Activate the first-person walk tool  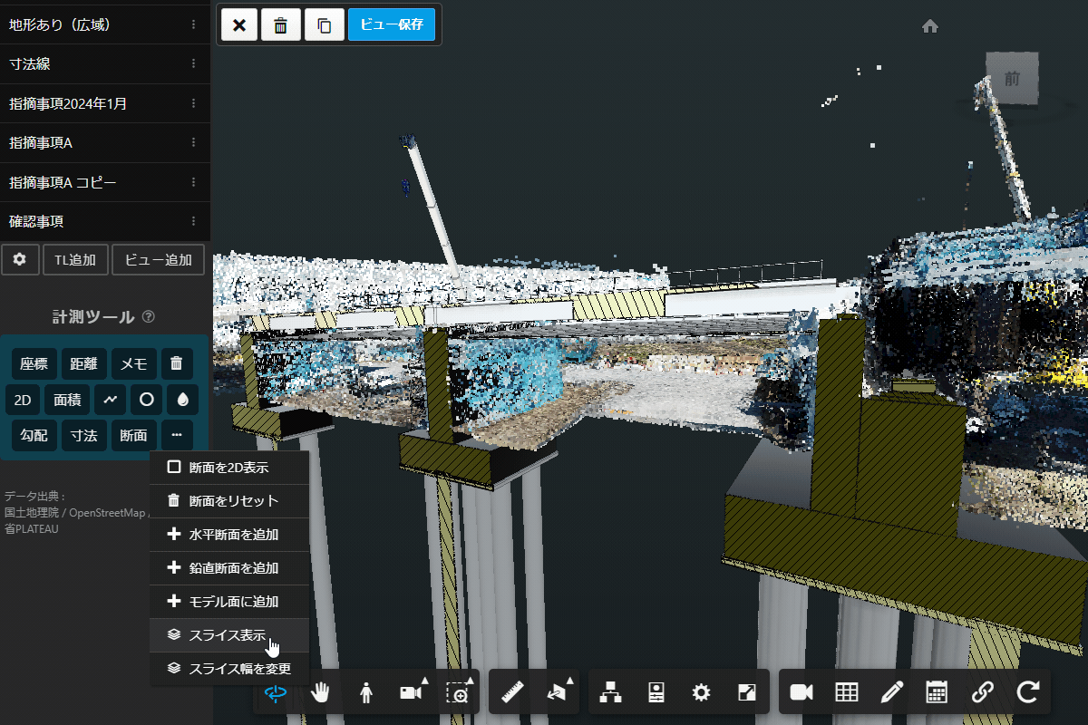pyautogui.click(x=366, y=693)
